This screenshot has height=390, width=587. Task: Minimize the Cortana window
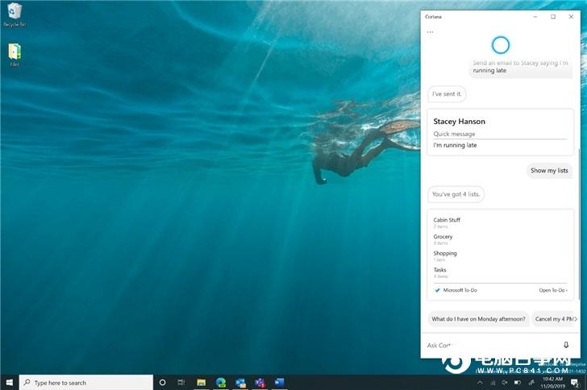(535, 16)
